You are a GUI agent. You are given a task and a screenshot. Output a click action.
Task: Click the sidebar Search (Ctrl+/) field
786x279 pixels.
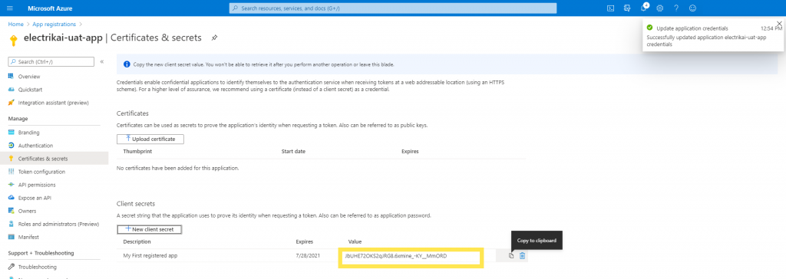(x=51, y=61)
